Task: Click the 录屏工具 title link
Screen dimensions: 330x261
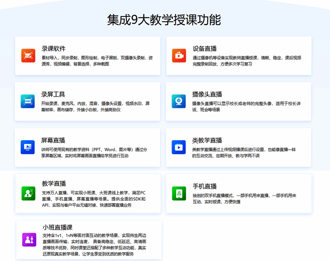Action: (54, 94)
